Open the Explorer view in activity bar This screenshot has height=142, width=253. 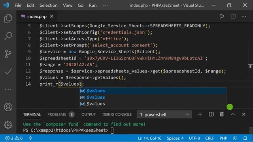pyautogui.click(x=8, y=18)
